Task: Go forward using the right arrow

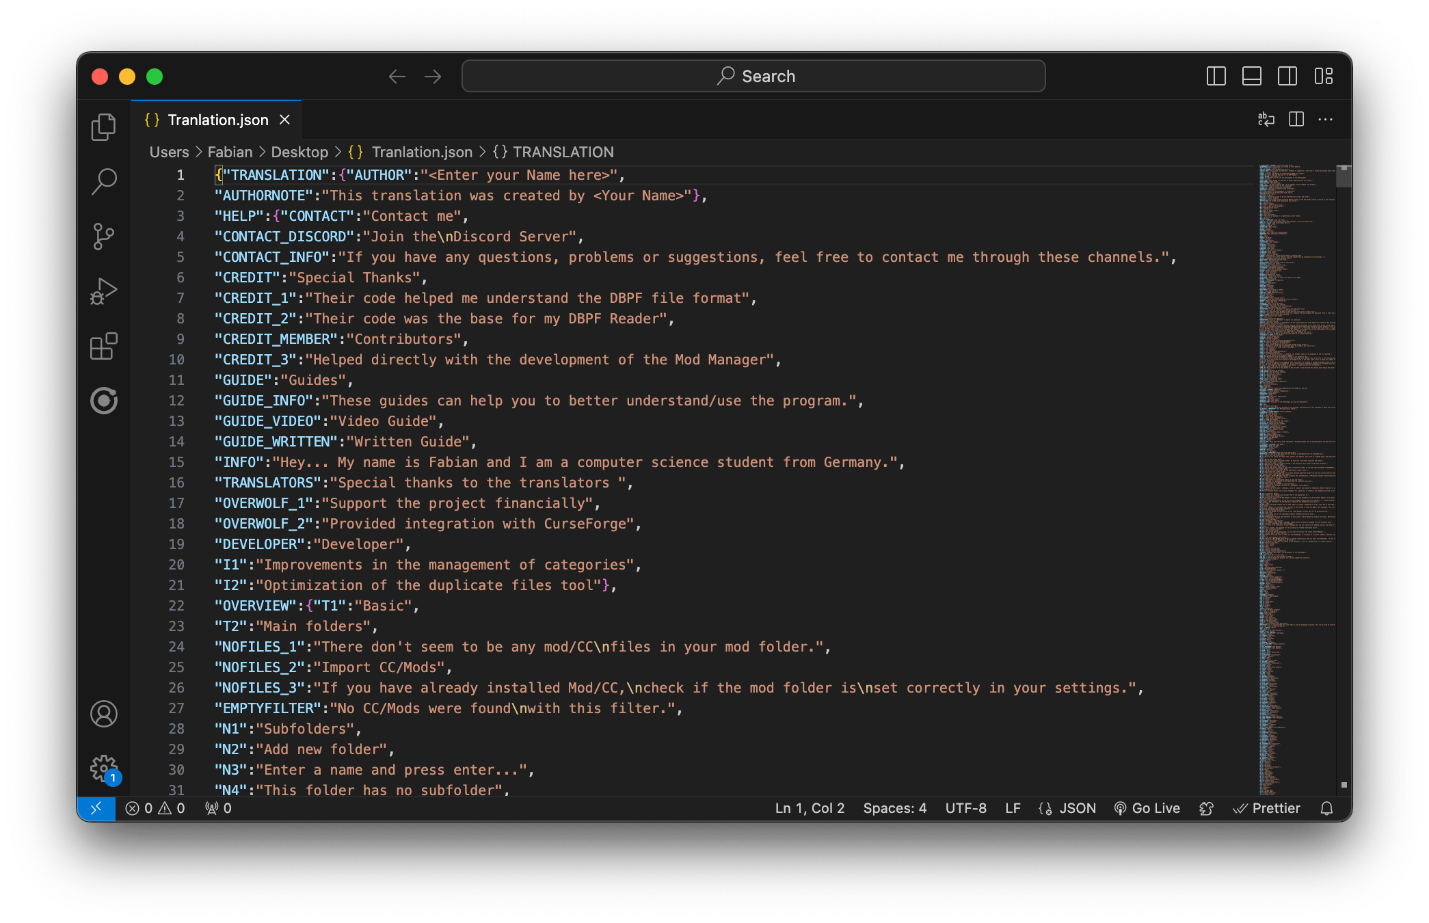Action: point(433,77)
